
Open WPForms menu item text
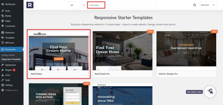(9, 43)
